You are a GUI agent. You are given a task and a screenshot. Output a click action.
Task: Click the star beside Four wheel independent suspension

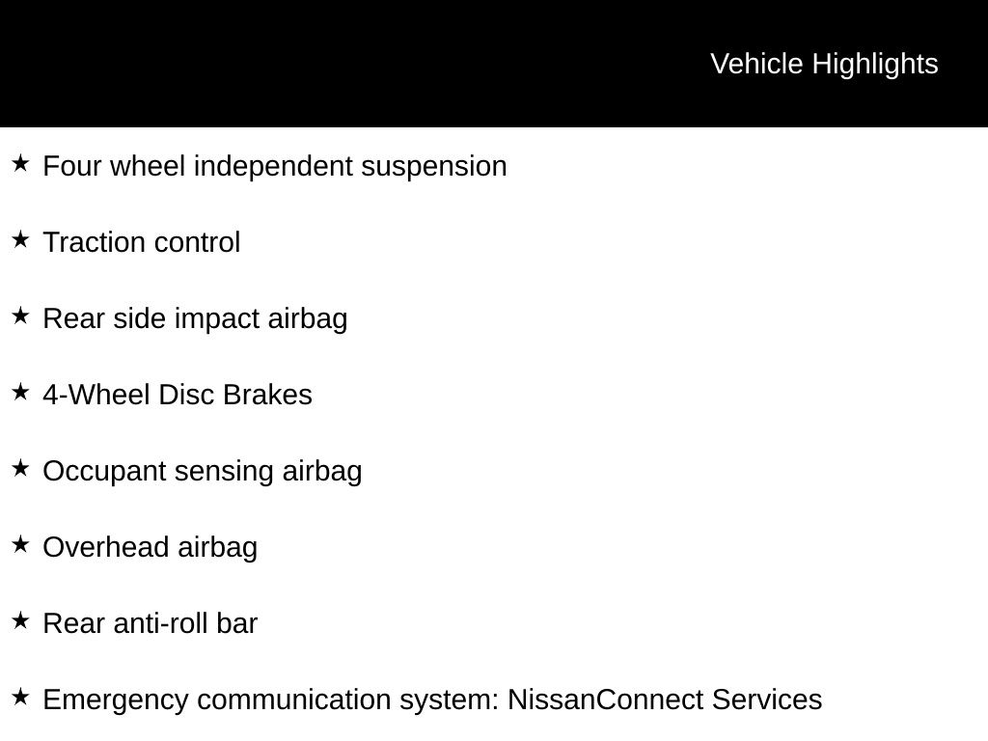click(x=20, y=164)
